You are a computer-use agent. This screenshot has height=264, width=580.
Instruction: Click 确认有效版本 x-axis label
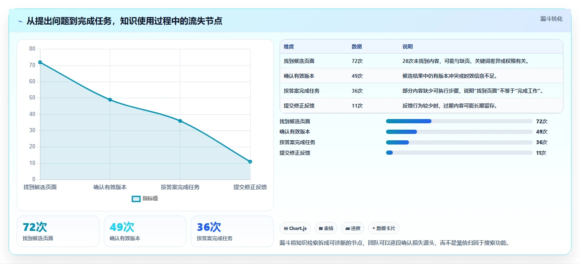[110, 187]
